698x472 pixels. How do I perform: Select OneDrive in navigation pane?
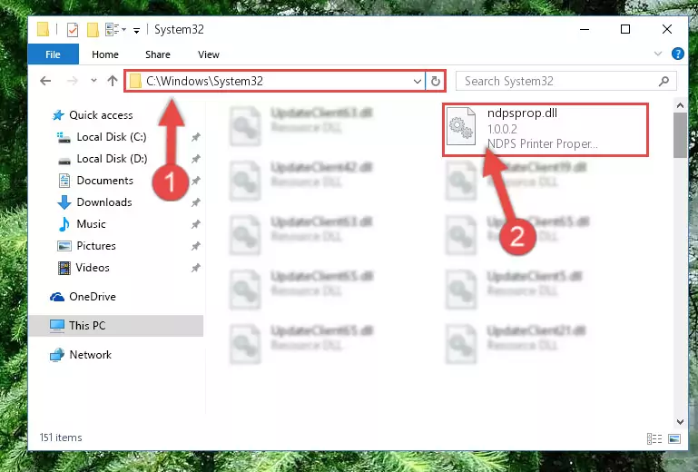click(x=93, y=297)
